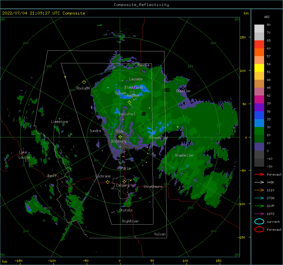Click the Stettler city label
283x265 pixels.
point(183,91)
